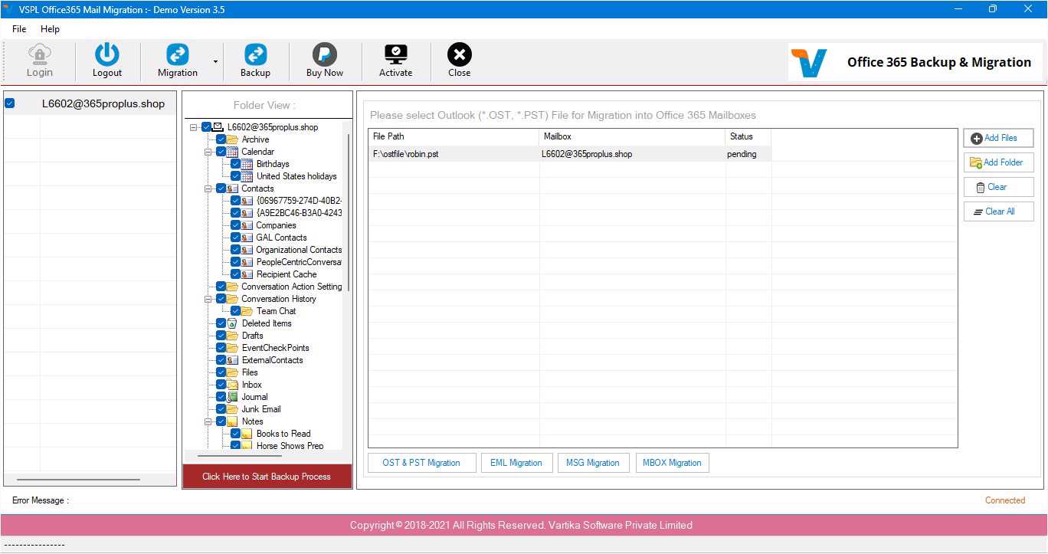Click the Logout power icon
1048x554 pixels.
click(107, 54)
